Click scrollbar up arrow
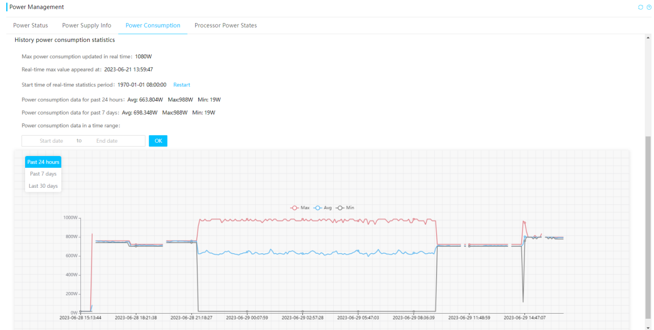Image resolution: width=654 pixels, height=330 pixels. tap(648, 38)
